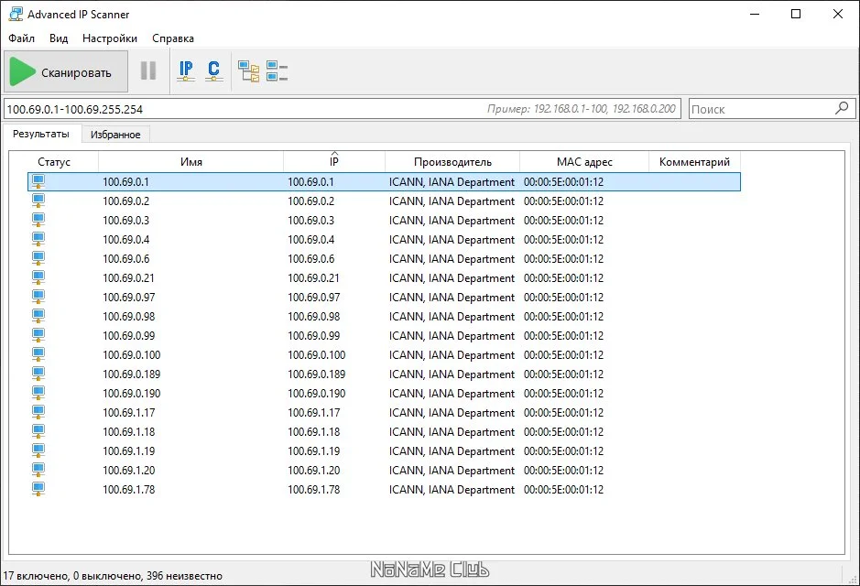Click the C subnet class icon

point(213,71)
